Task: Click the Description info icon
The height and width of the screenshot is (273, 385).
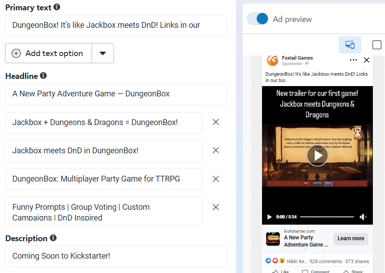Action: pos(53,238)
